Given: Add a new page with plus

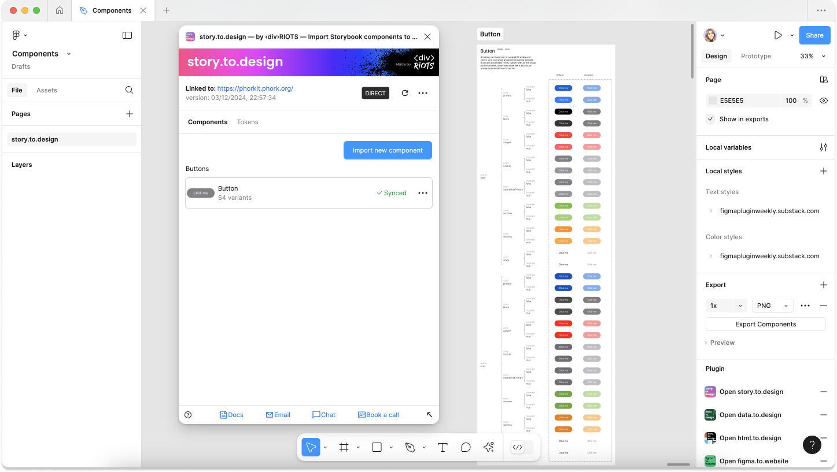Looking at the screenshot, I should point(130,114).
